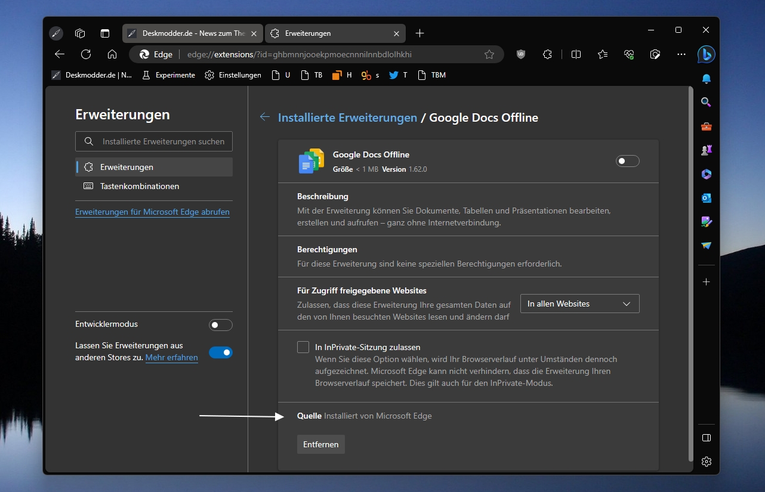Open a new tab with plus button
Image resolution: width=765 pixels, height=492 pixels.
419,33
